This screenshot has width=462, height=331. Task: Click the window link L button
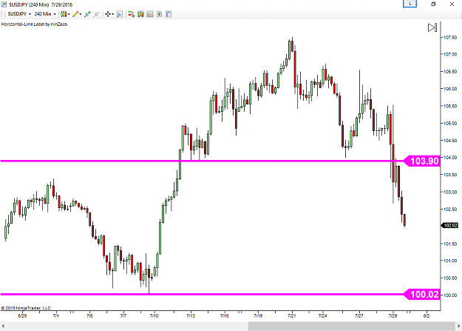click(x=410, y=4)
